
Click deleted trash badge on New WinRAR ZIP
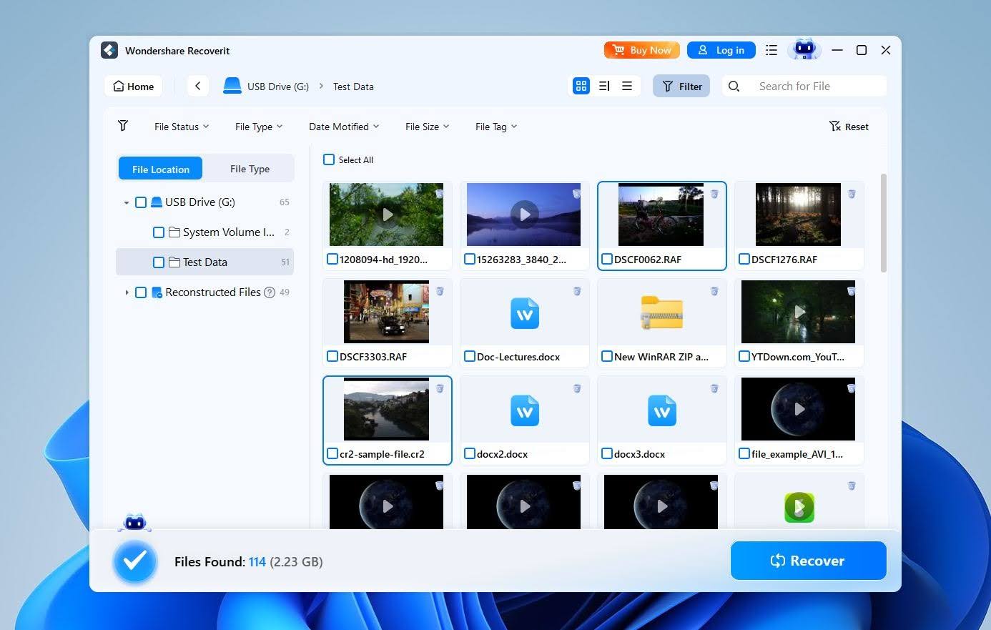coord(714,291)
